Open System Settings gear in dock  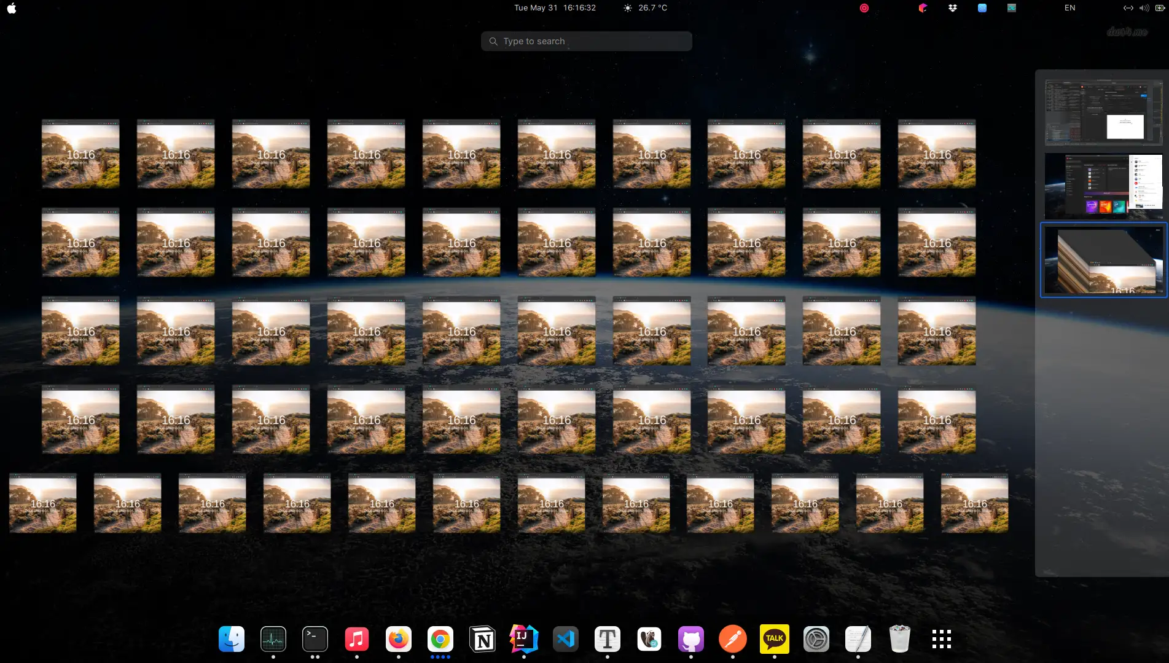coord(816,639)
